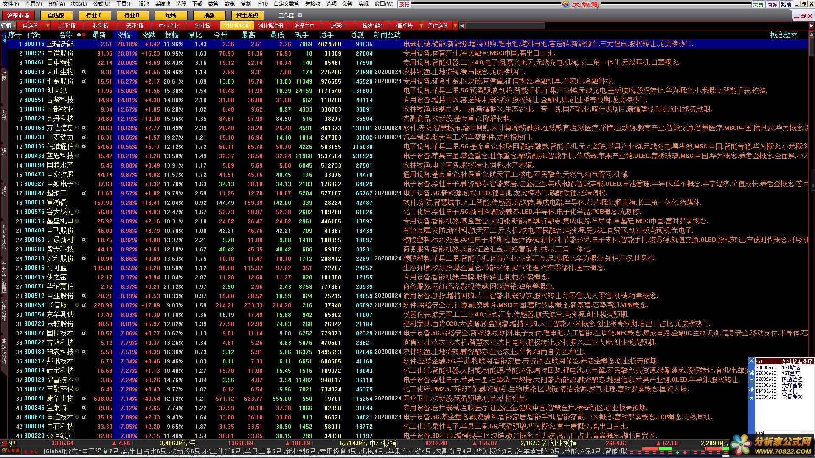Click the 概念题材 column header
The image size is (815, 458).
point(784,35)
